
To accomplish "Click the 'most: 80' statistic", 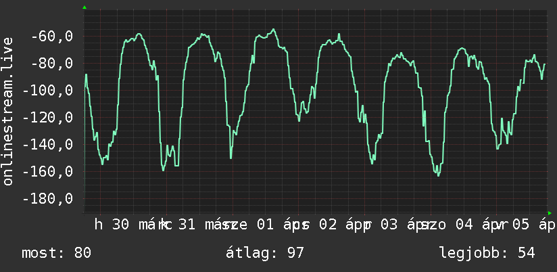I will [57, 253].
